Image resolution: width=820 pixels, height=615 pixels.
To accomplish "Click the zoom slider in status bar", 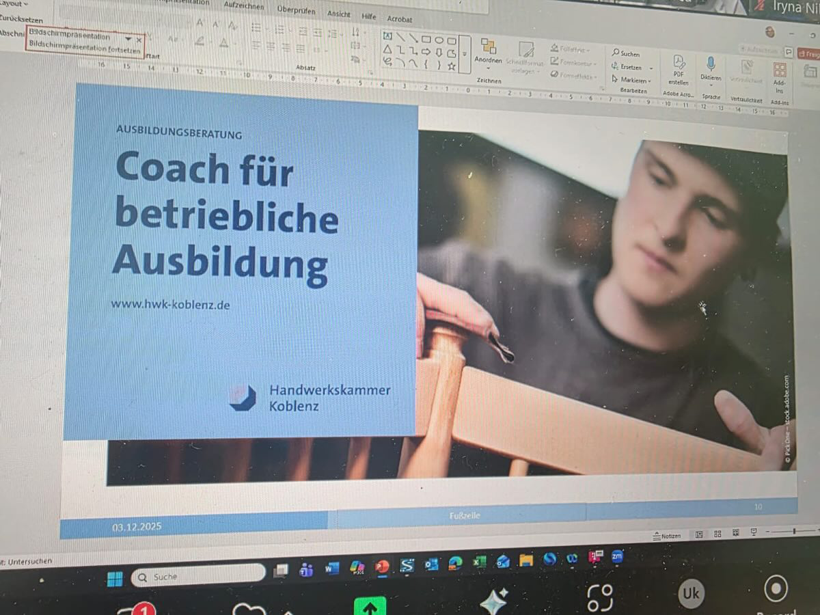I will point(793,531).
